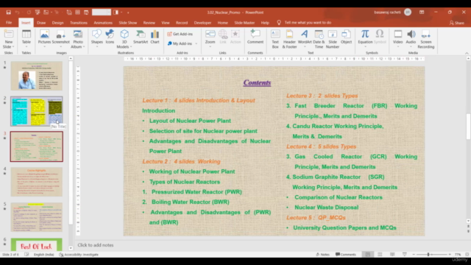Select slide 6 Best Of Luck thumbnail

point(37,244)
